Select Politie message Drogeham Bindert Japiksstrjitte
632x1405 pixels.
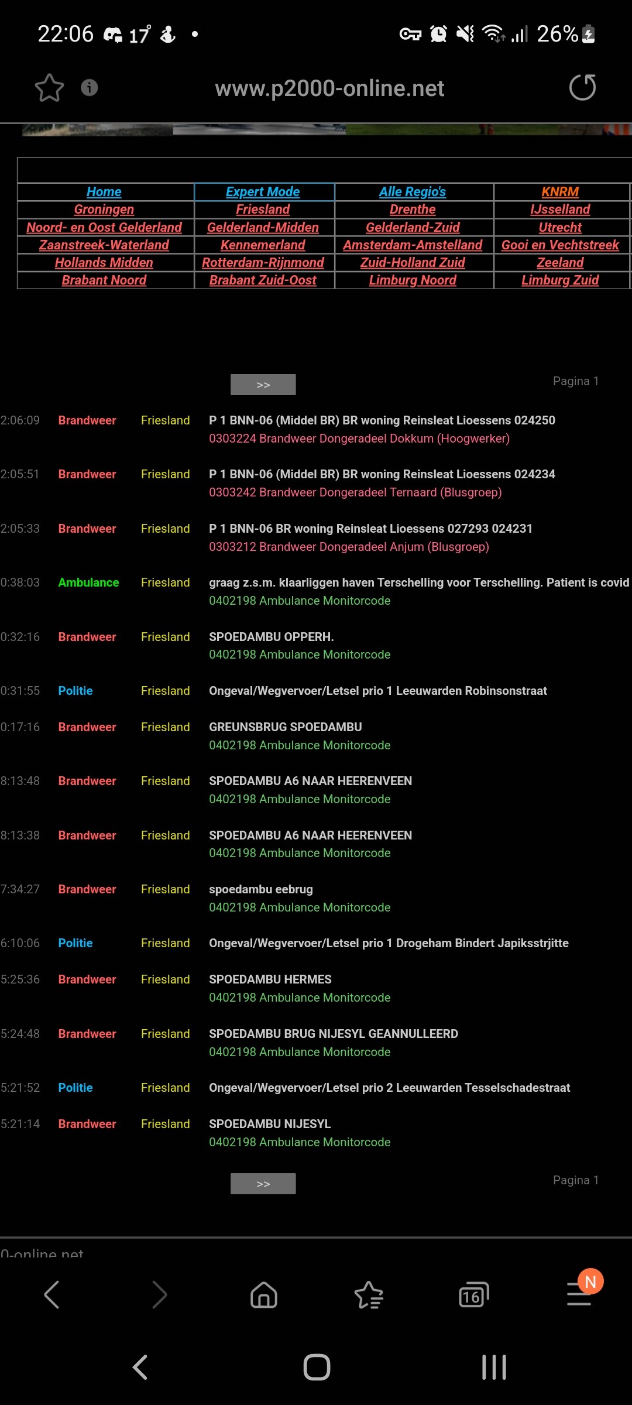[x=389, y=943]
